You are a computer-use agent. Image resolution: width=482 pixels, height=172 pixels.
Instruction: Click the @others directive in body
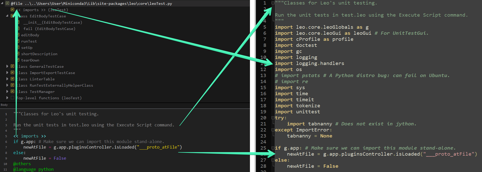click(22, 164)
